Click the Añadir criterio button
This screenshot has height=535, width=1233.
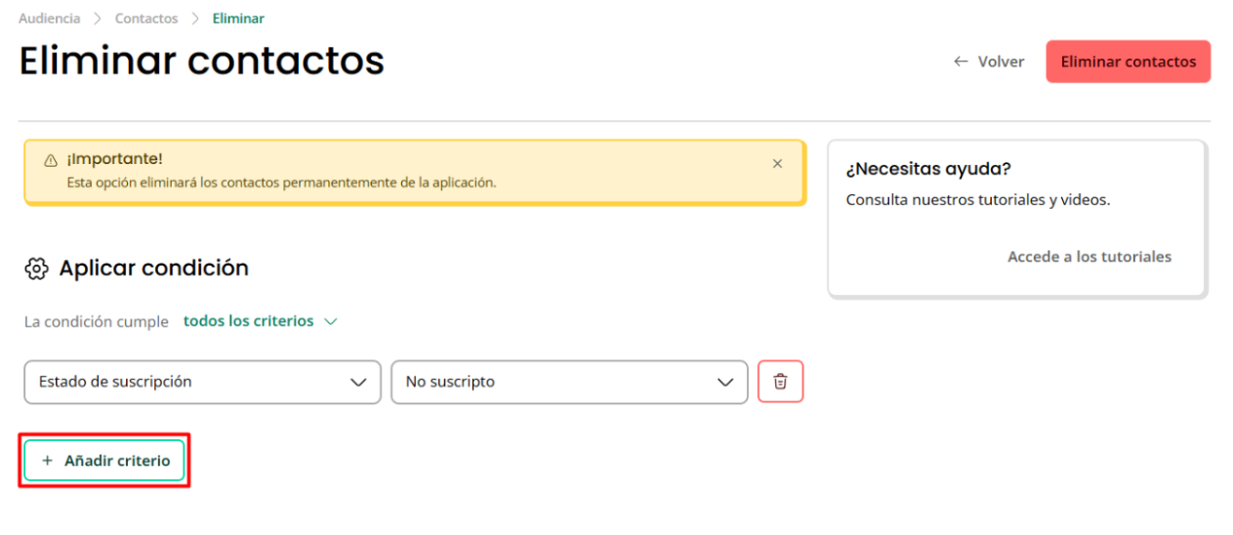coord(104,461)
